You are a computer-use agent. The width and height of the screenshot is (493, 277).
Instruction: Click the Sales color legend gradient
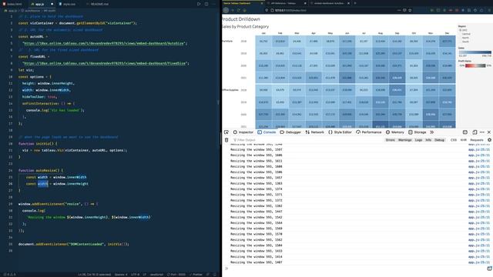point(475,52)
